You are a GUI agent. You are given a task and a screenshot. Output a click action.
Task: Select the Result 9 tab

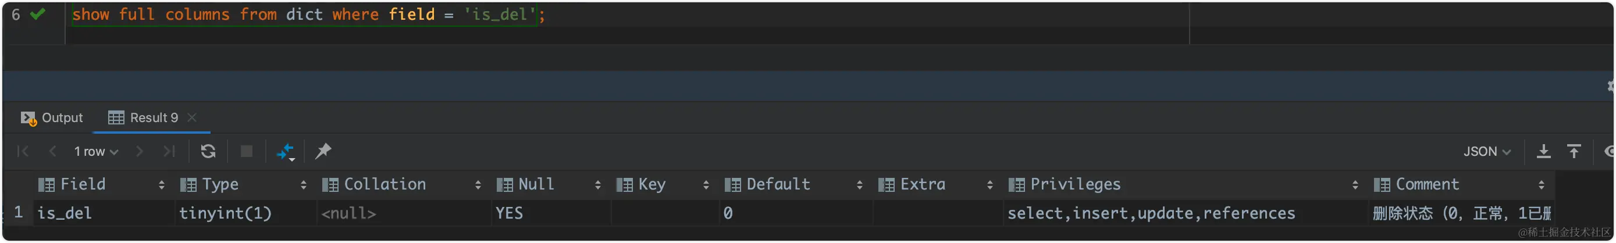tap(143, 118)
